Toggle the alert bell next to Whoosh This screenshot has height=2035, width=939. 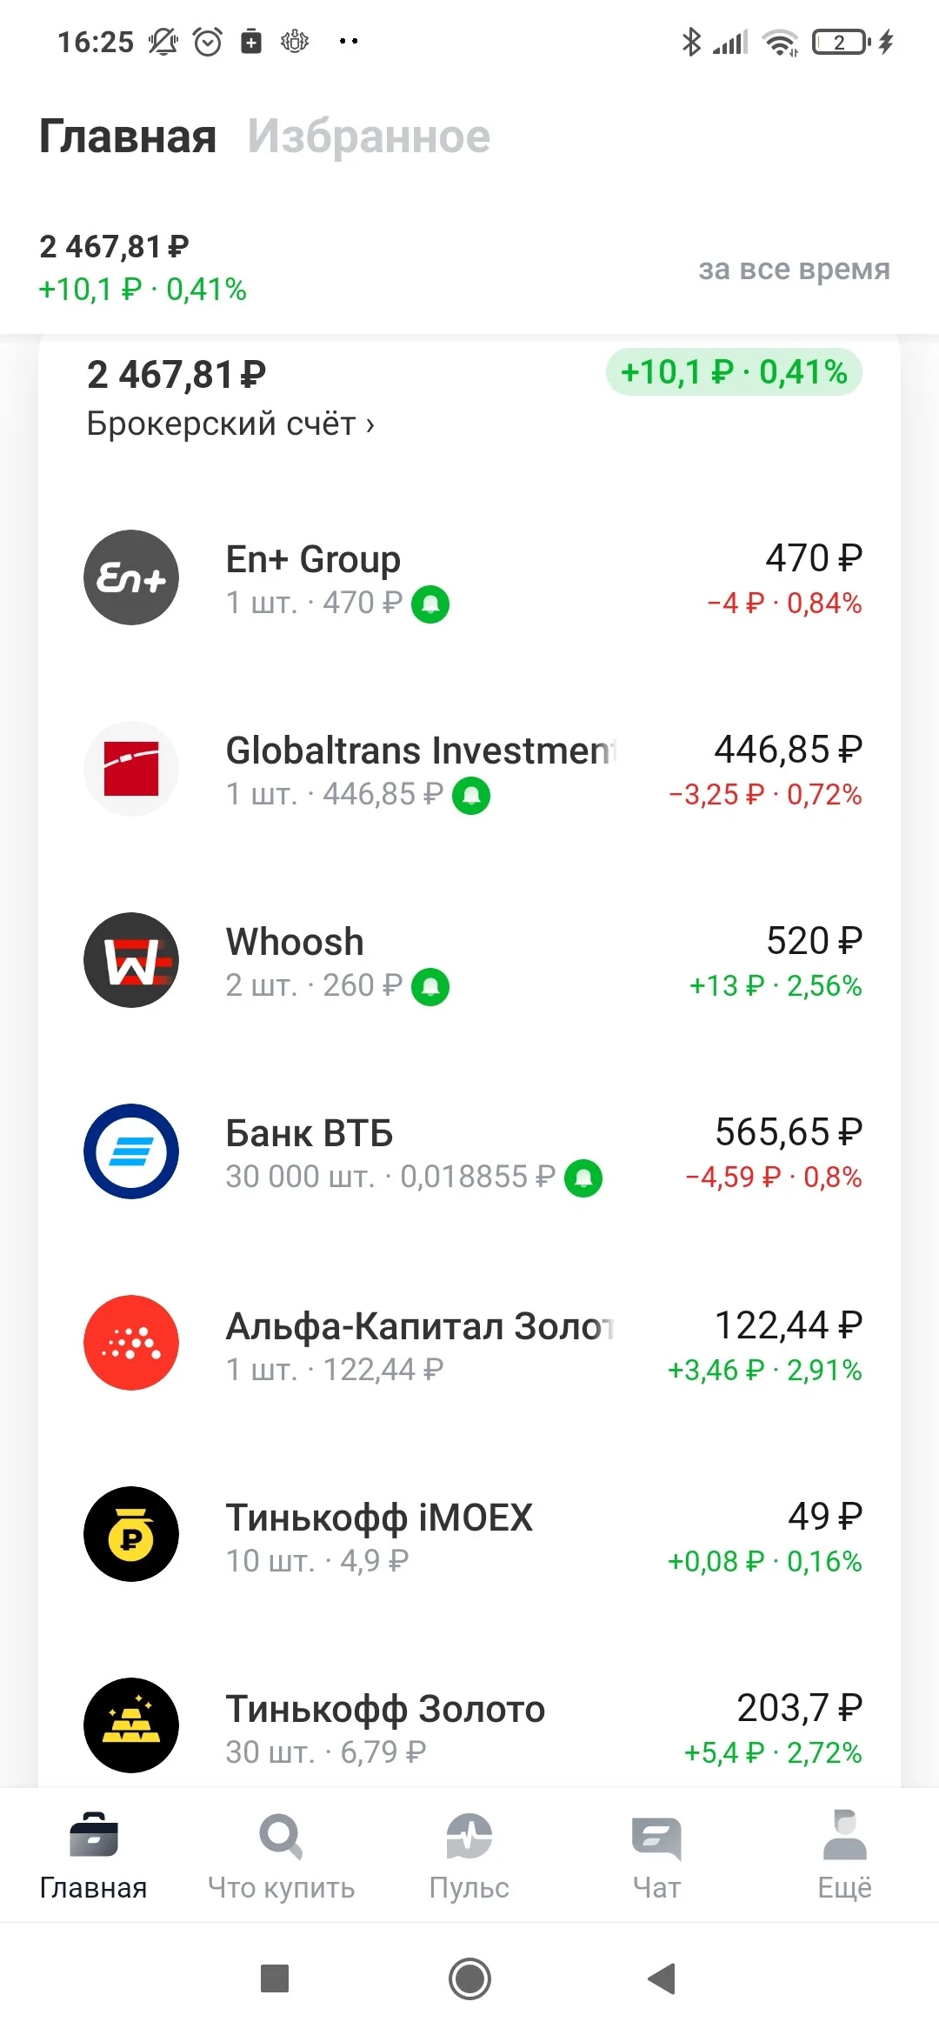(x=430, y=986)
